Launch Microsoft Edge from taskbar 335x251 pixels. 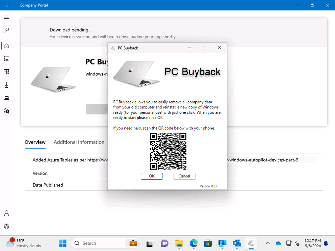194,243
